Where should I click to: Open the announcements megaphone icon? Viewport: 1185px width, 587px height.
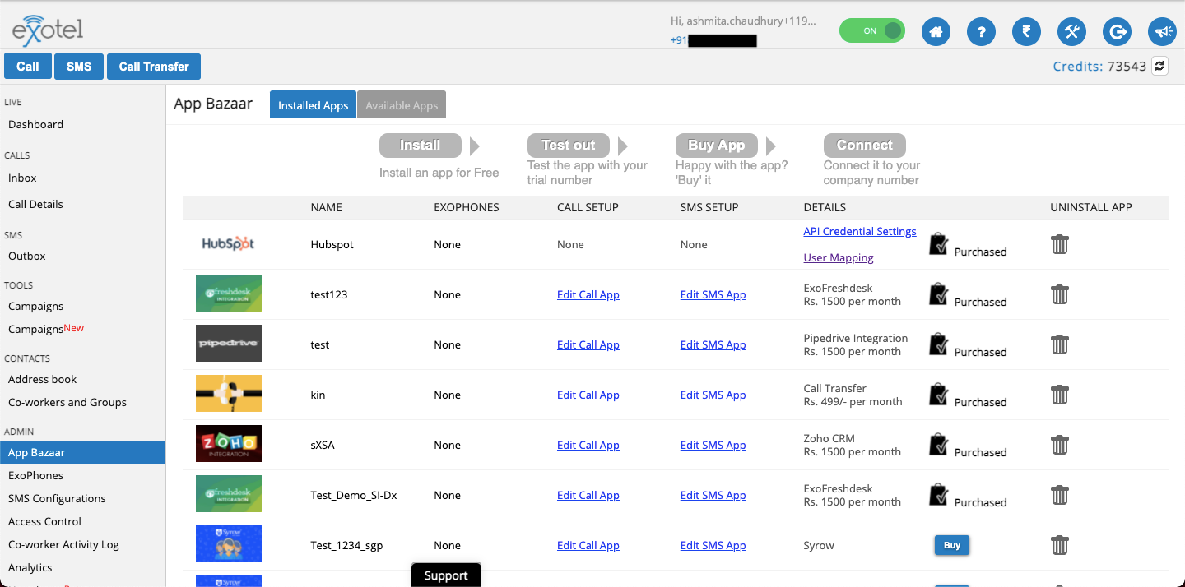point(1162,32)
